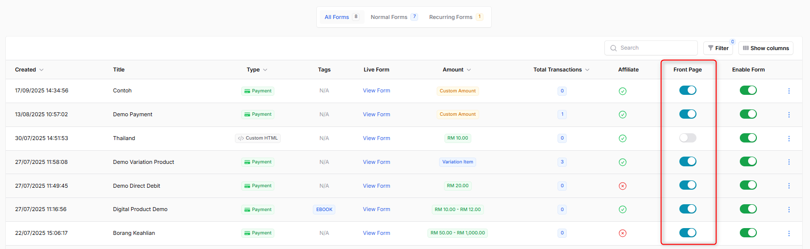Turn off Enable Form toggle for Demo Variation Product
The height and width of the screenshot is (249, 810).
(x=748, y=161)
